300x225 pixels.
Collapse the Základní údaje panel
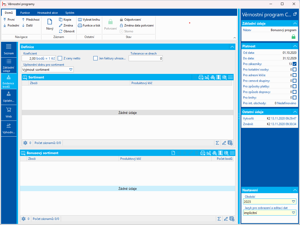295,23
